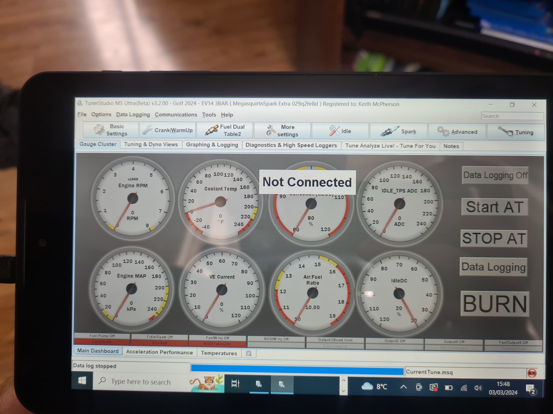This screenshot has height=414, width=553.
Task: Click the red offline connection status icon
Action: 532,373
